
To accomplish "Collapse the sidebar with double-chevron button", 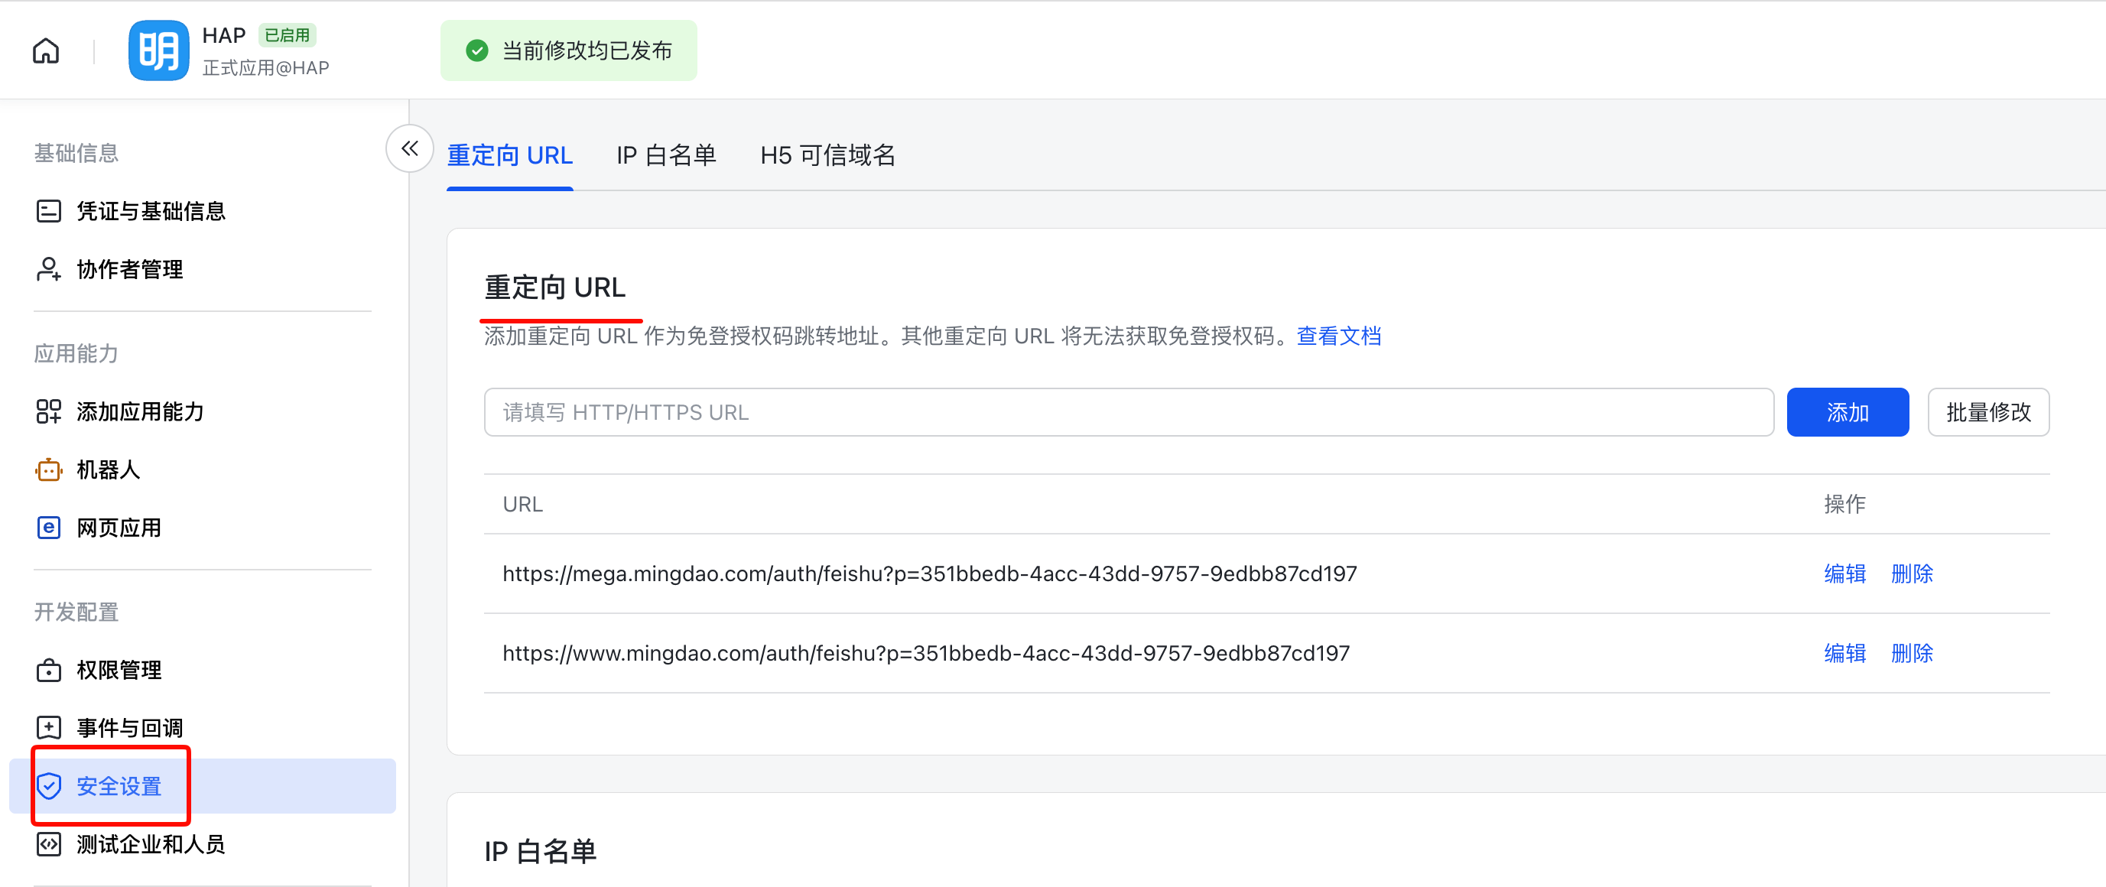I will coord(410,148).
